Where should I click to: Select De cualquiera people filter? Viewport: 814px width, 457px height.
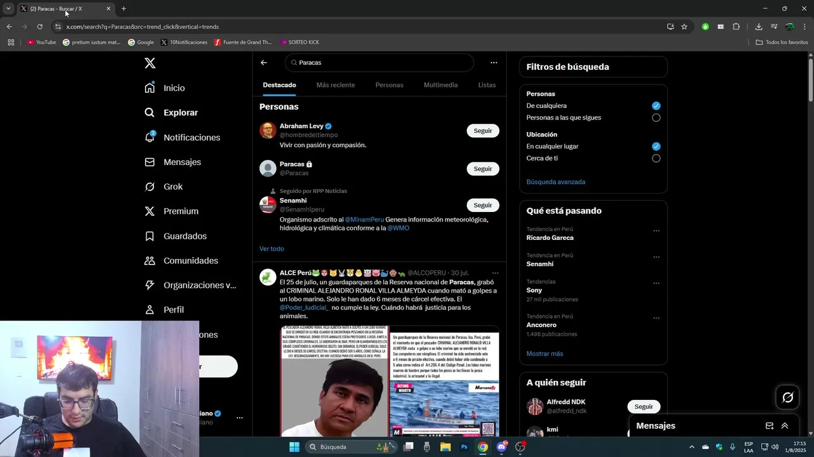click(x=656, y=106)
